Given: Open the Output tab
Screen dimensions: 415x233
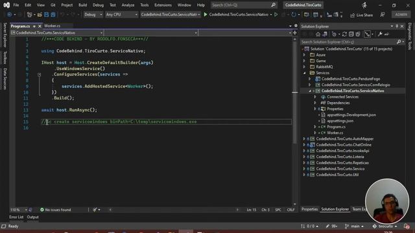Looking at the screenshot, I should [33, 217].
